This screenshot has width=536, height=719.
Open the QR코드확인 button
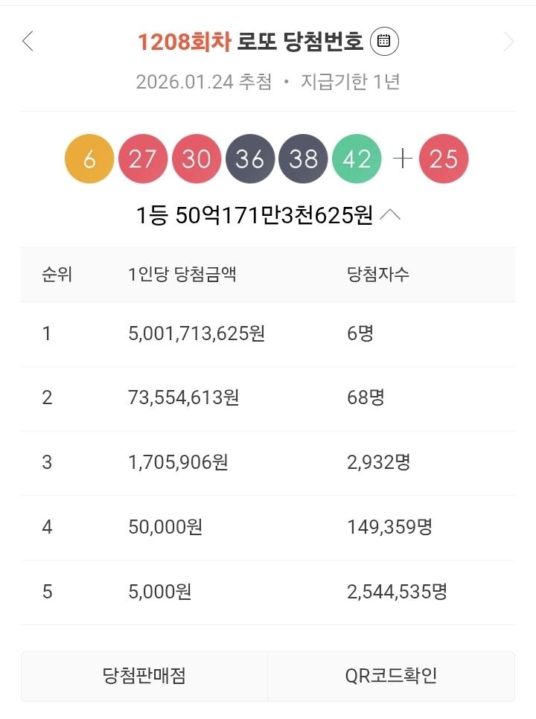(391, 676)
